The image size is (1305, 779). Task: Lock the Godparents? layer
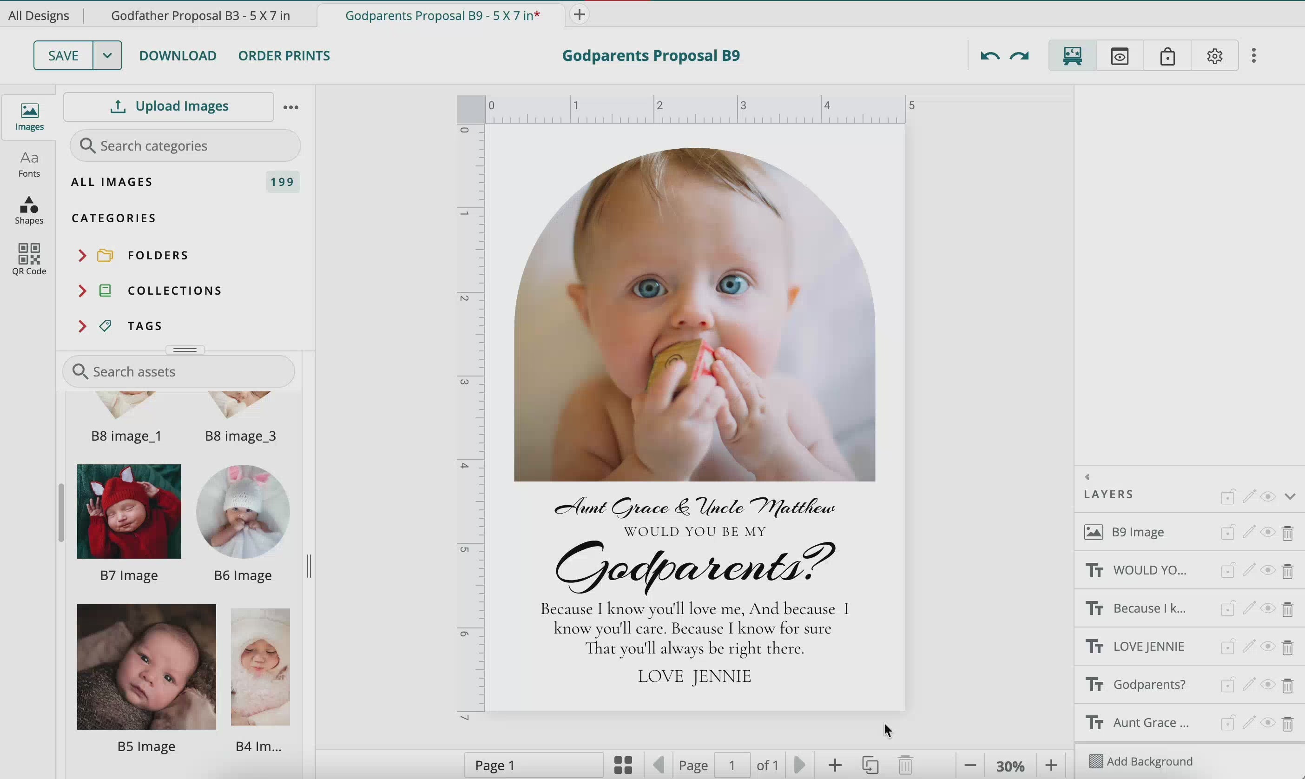pyautogui.click(x=1228, y=685)
